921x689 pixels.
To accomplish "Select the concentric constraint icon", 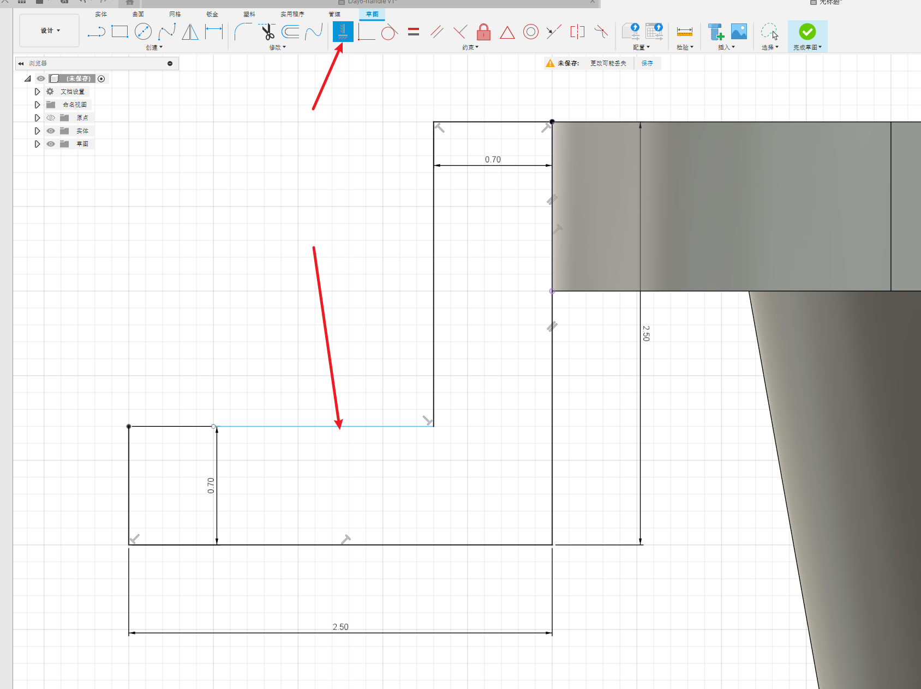I will [x=530, y=32].
